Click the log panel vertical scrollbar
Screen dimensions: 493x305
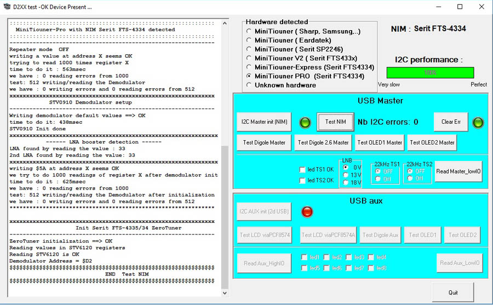[x=225, y=219]
